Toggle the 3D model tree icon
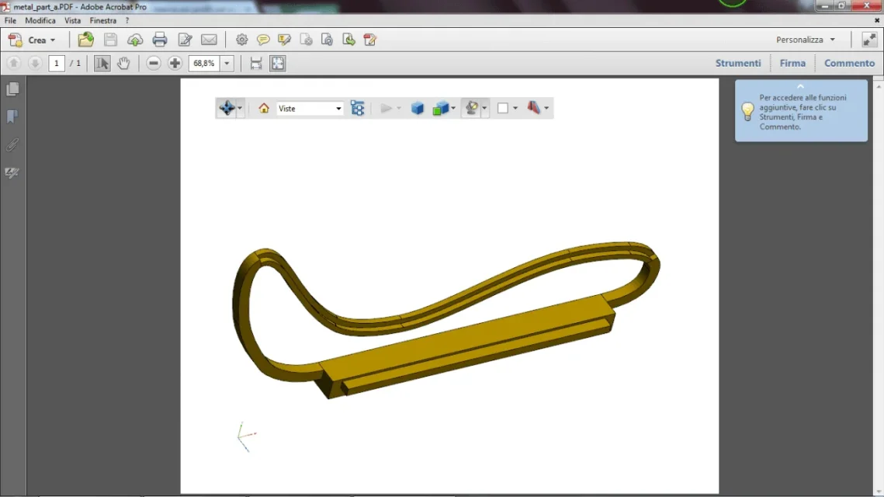This screenshot has height=497, width=884. 358,108
